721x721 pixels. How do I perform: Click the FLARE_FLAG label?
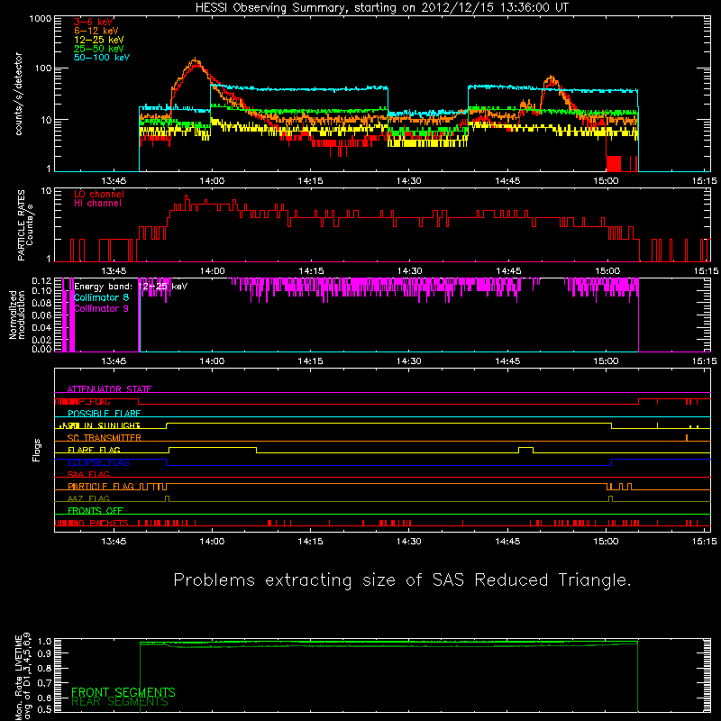pyautogui.click(x=94, y=450)
